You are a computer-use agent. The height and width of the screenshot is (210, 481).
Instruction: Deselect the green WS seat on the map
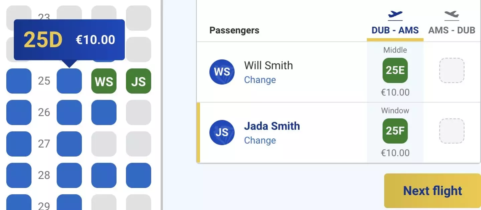pos(104,81)
